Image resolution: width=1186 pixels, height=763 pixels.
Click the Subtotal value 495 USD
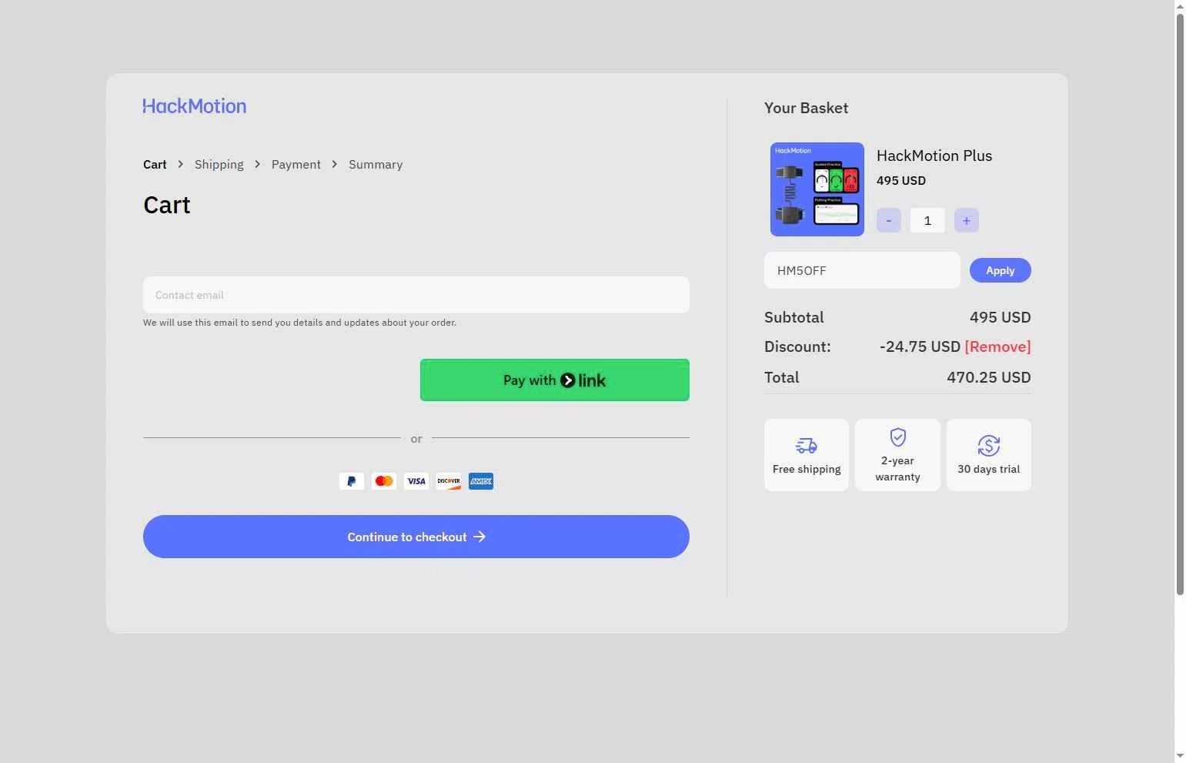(x=1001, y=317)
